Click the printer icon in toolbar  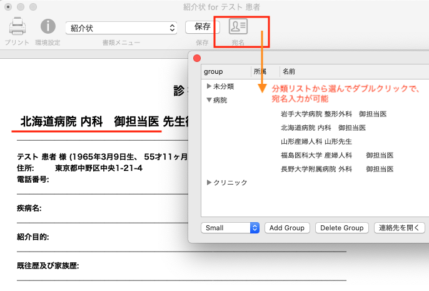(17, 26)
